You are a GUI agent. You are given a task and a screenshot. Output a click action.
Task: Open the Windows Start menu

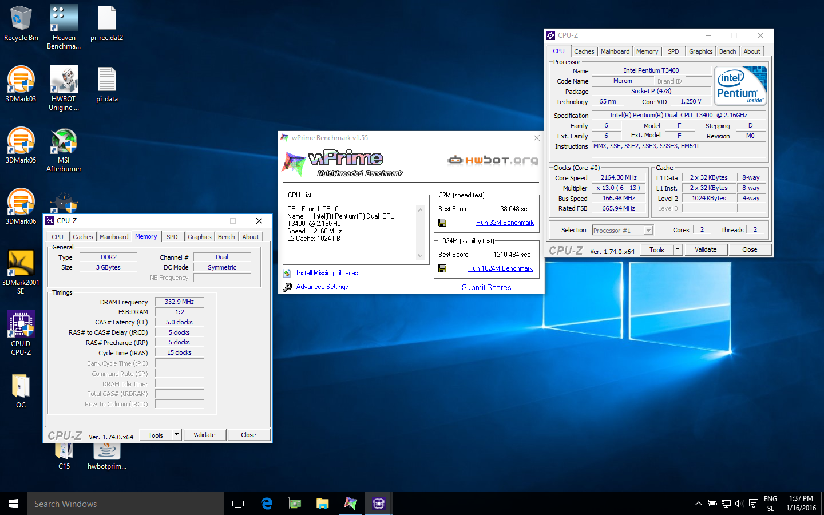click(x=14, y=504)
